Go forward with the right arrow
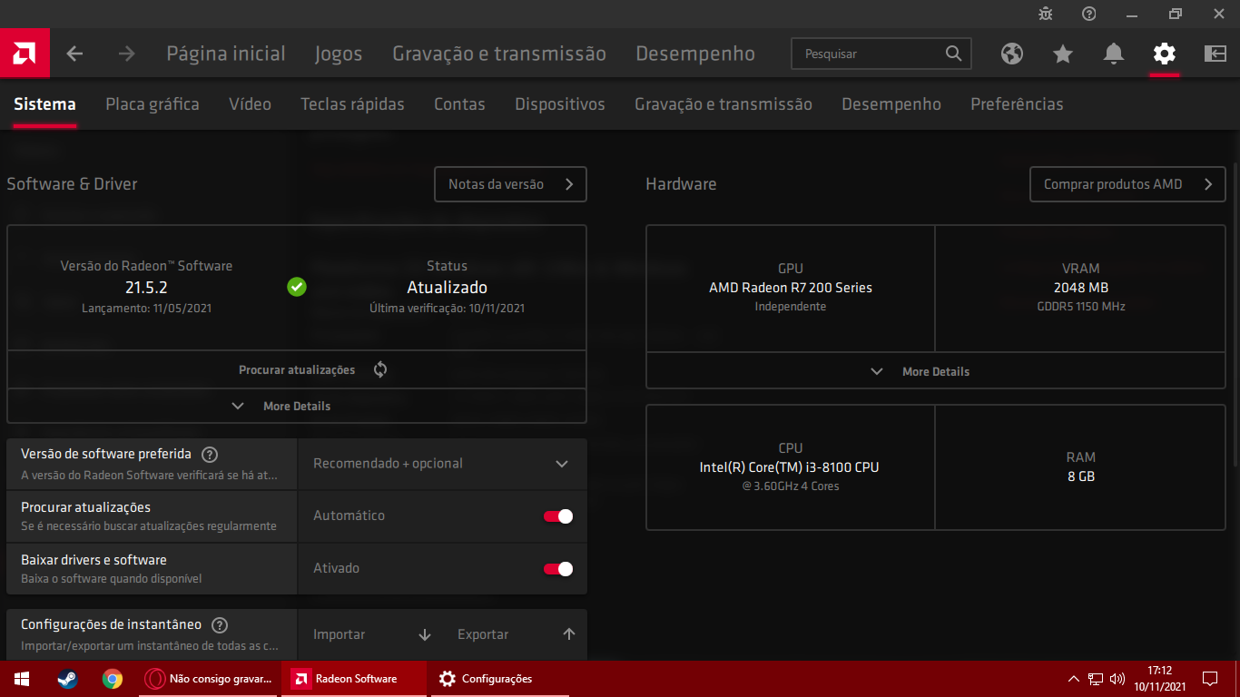The image size is (1240, 697). [126, 54]
